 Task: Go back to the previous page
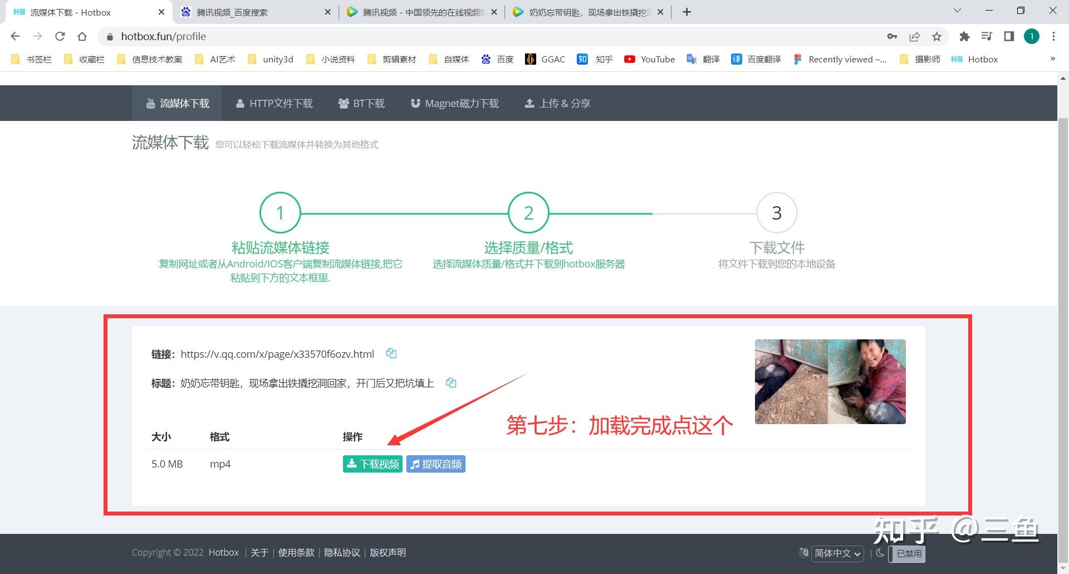[15, 37]
